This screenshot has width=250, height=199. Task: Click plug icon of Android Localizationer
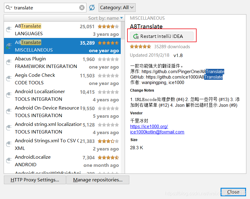point(9,95)
